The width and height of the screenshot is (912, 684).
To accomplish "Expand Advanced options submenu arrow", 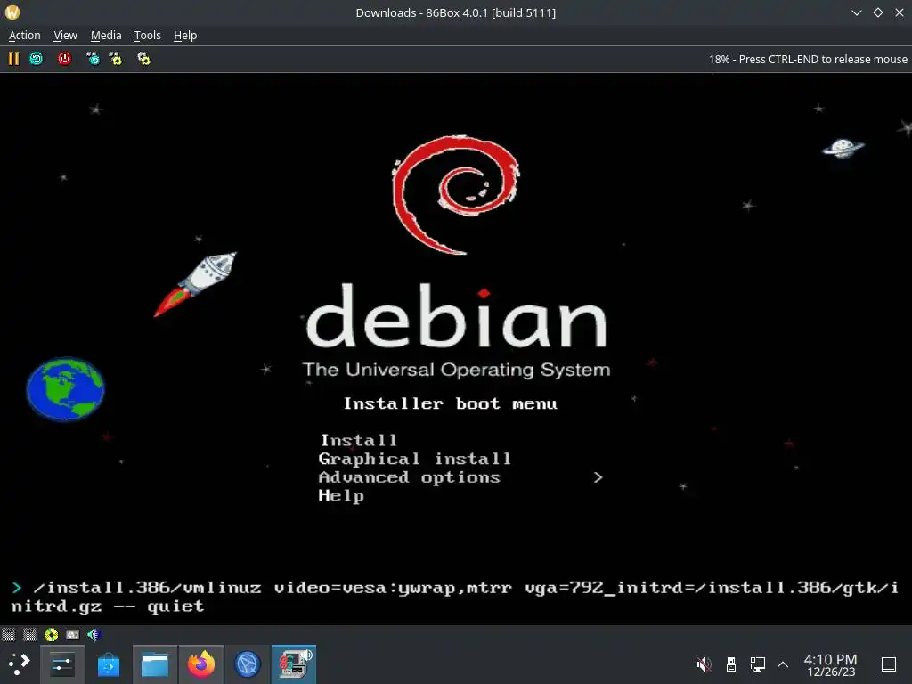I will coord(598,477).
